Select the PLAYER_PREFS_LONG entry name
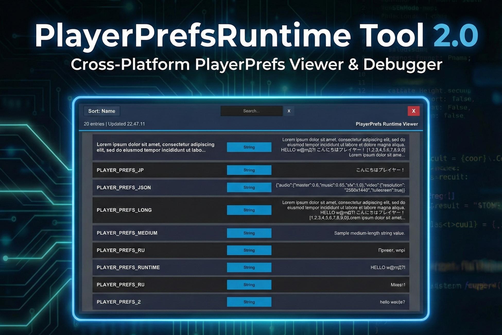This screenshot has height=335, width=502. (x=124, y=210)
